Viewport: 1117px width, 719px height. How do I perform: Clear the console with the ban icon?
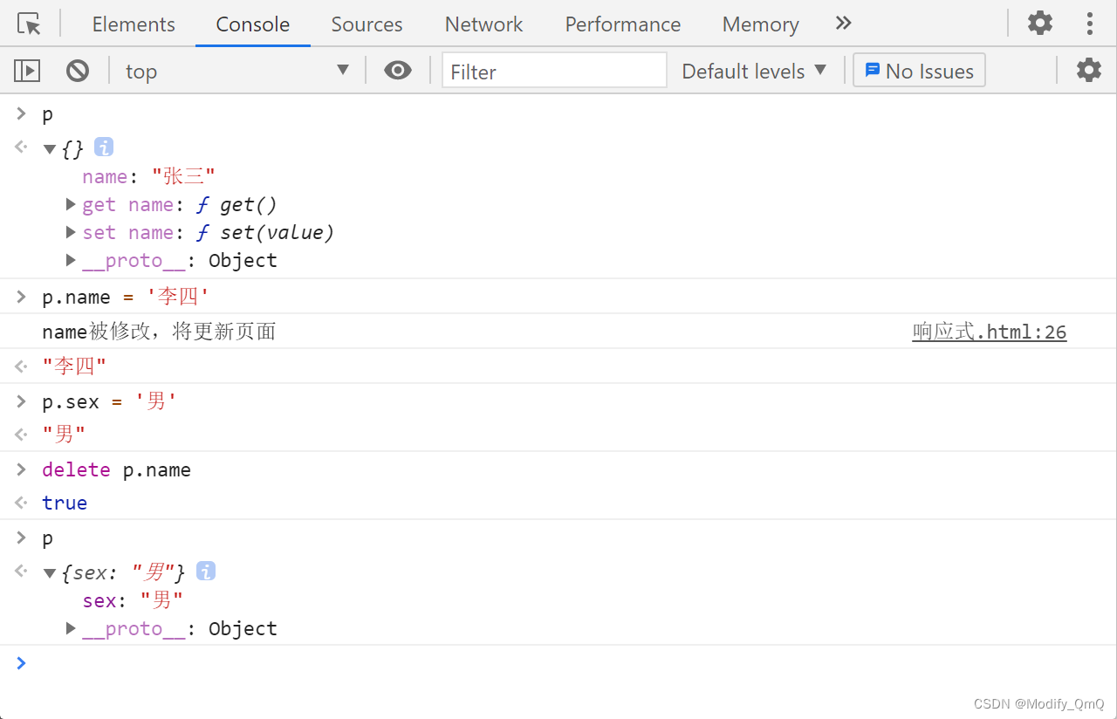78,71
